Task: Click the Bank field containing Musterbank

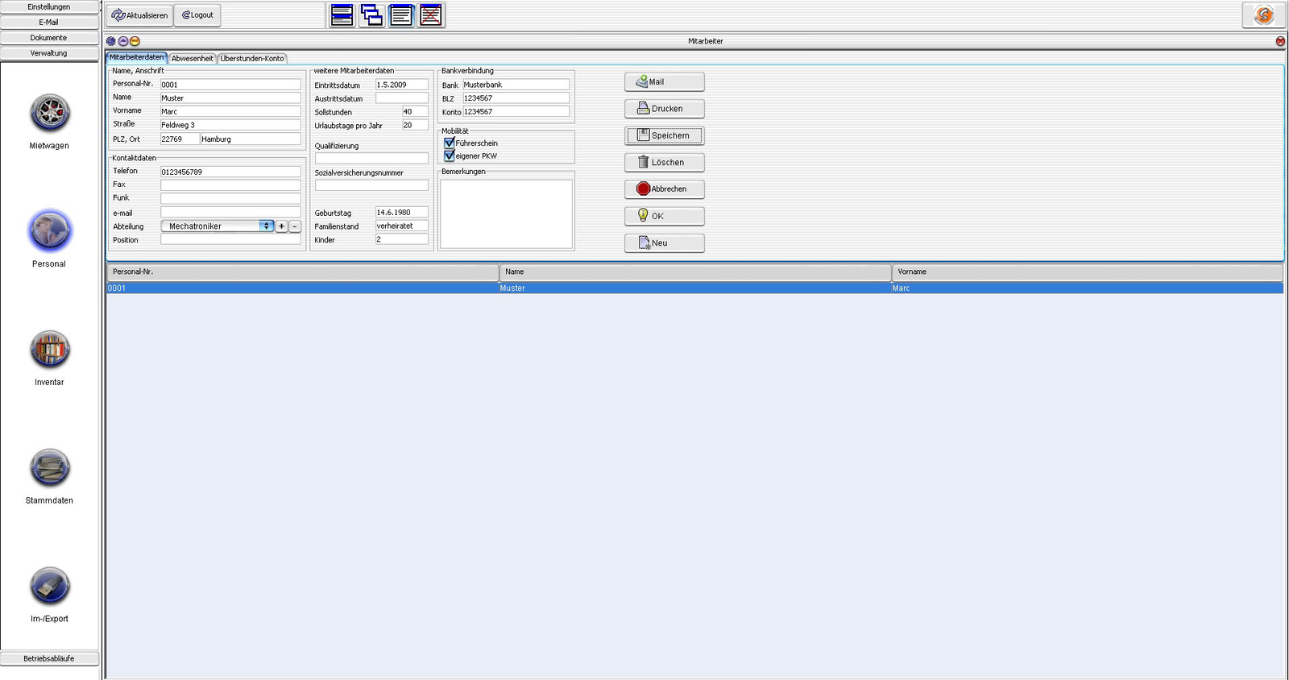Action: [516, 85]
